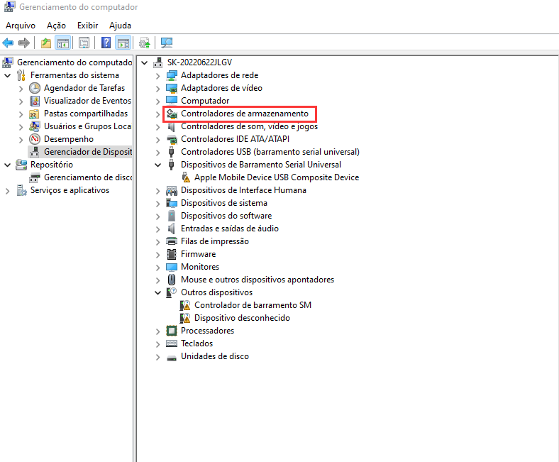Click the Processadores icon

point(172,331)
